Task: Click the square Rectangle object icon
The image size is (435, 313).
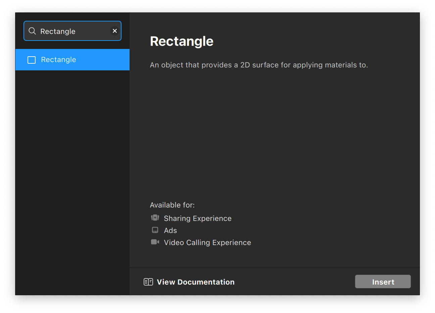Action: 32,60
